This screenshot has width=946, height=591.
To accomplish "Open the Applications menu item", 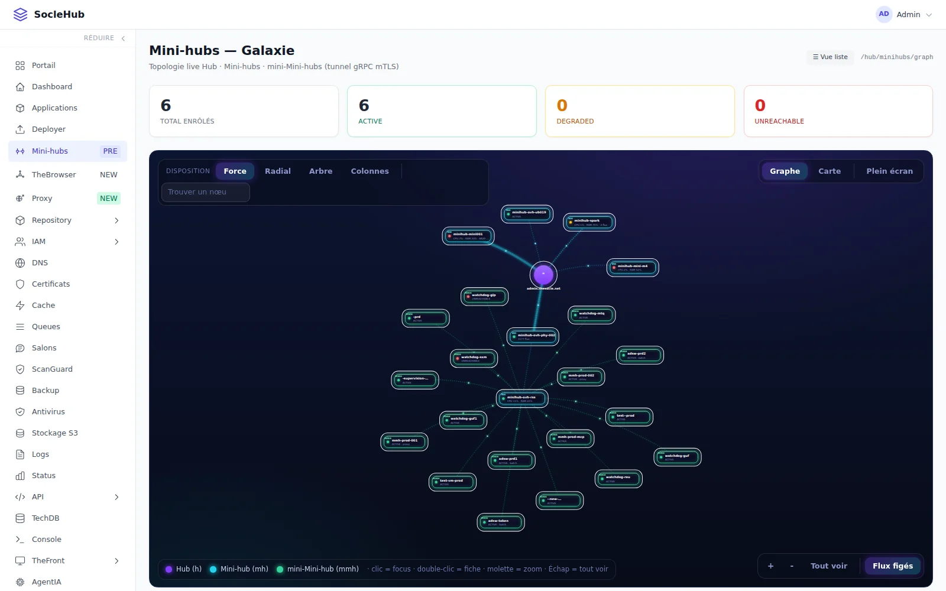I will [67, 108].
